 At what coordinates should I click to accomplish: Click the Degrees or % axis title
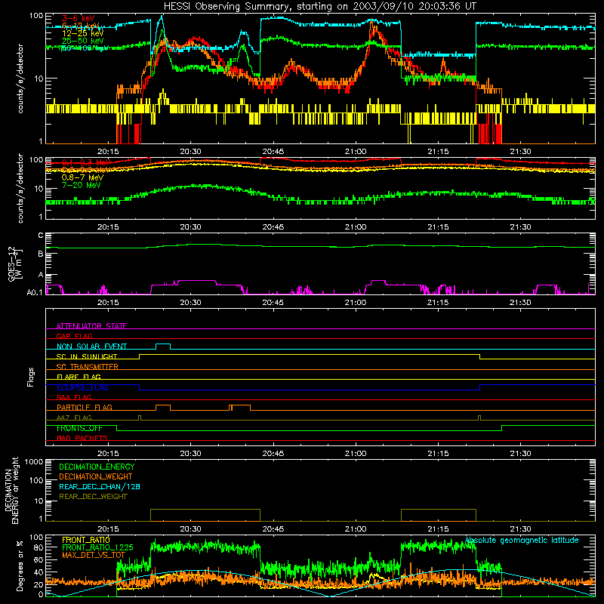20,565
